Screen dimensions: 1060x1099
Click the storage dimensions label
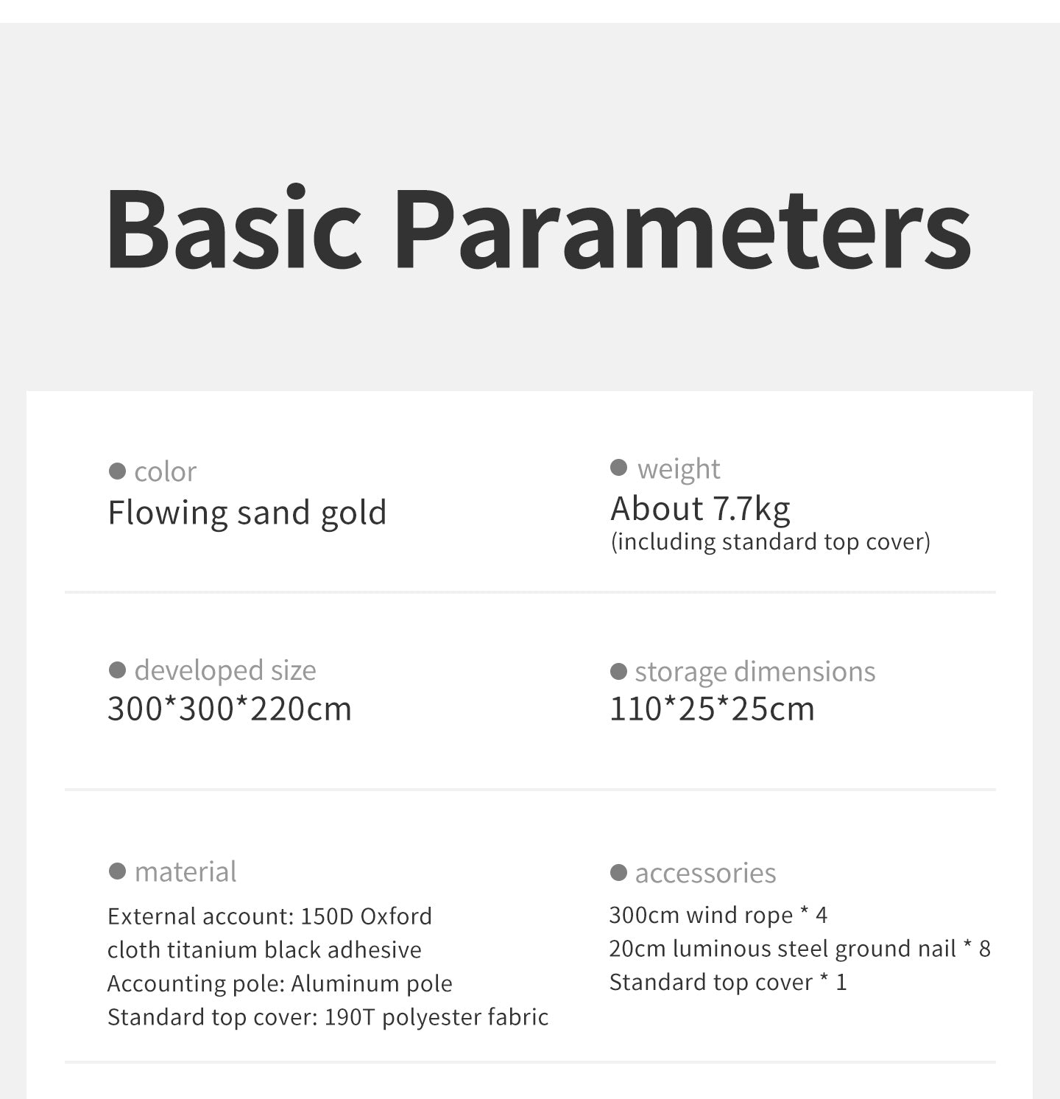(x=755, y=672)
